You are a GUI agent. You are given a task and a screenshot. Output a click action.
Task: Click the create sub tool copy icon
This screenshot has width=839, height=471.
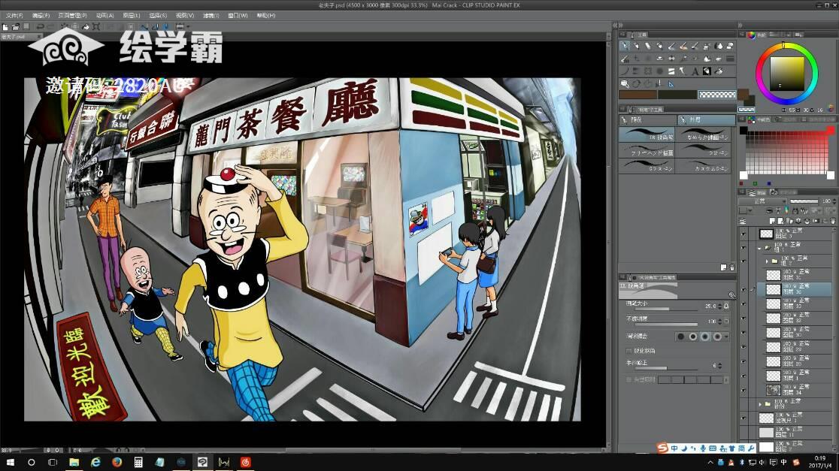click(723, 267)
